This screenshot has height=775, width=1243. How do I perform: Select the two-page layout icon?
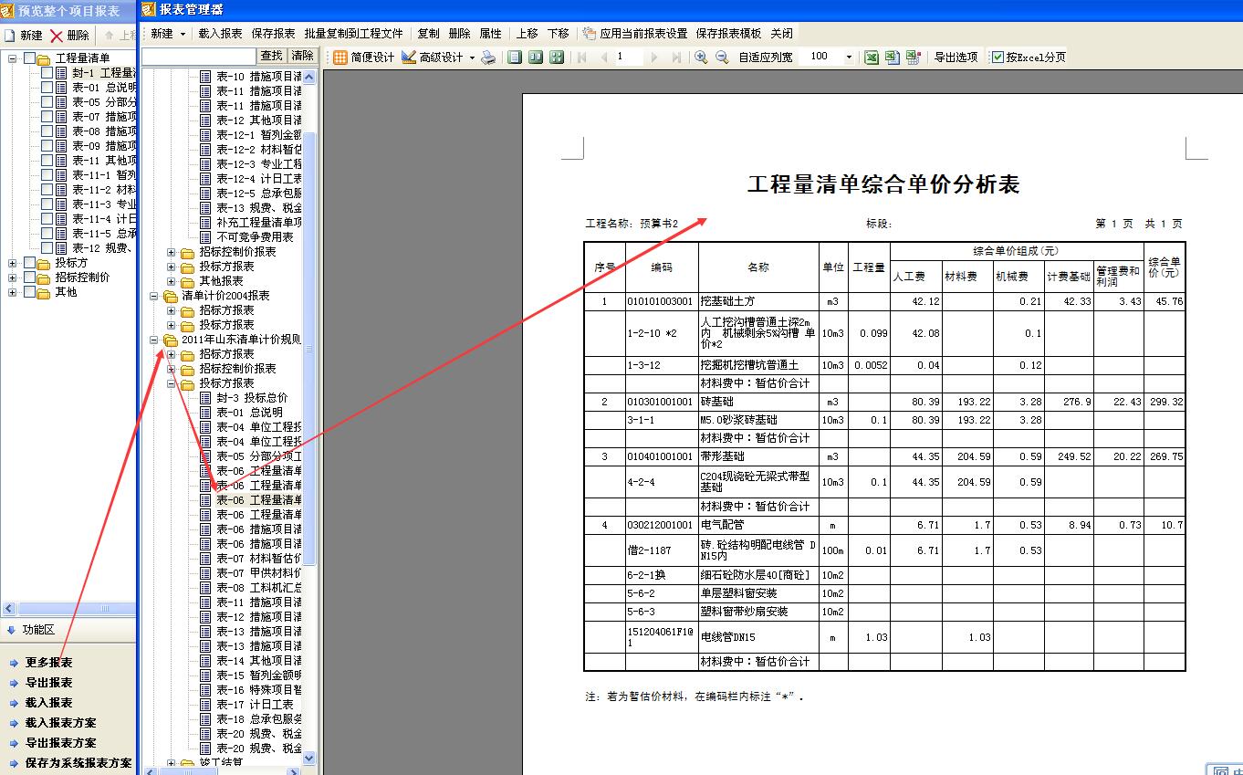coord(536,57)
